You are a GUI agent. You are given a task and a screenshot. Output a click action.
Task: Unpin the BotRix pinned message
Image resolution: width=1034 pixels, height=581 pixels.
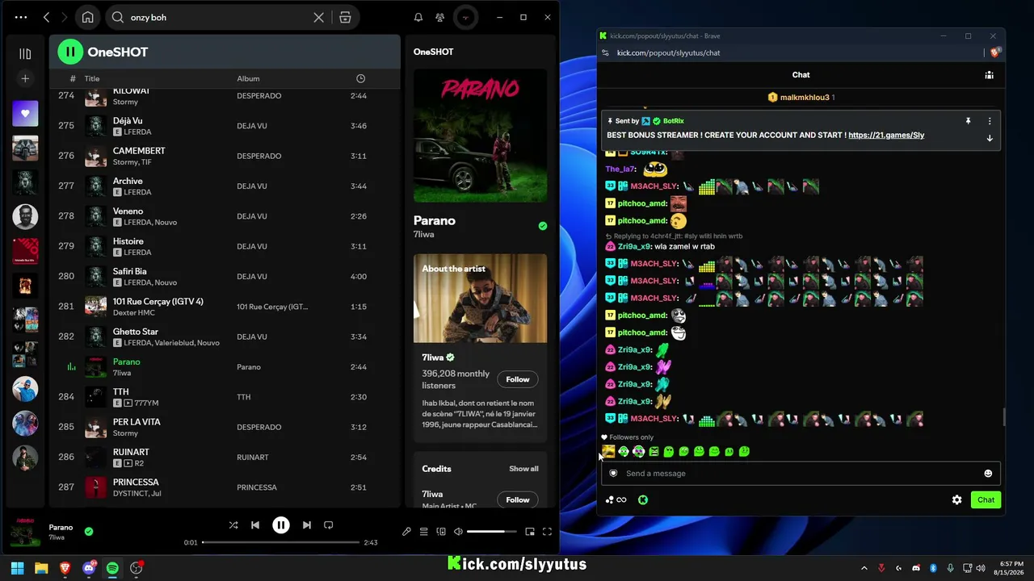(968, 121)
